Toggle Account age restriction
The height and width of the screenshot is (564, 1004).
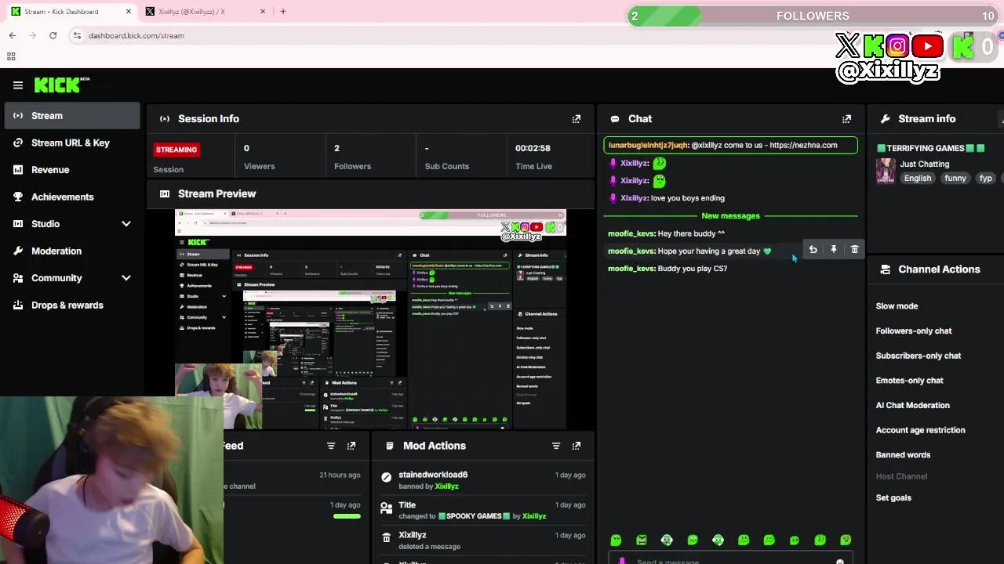click(x=921, y=430)
